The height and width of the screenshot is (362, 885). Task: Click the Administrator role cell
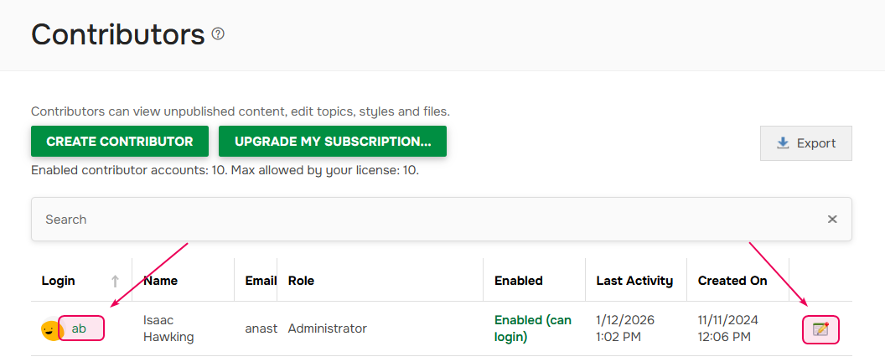coord(328,328)
